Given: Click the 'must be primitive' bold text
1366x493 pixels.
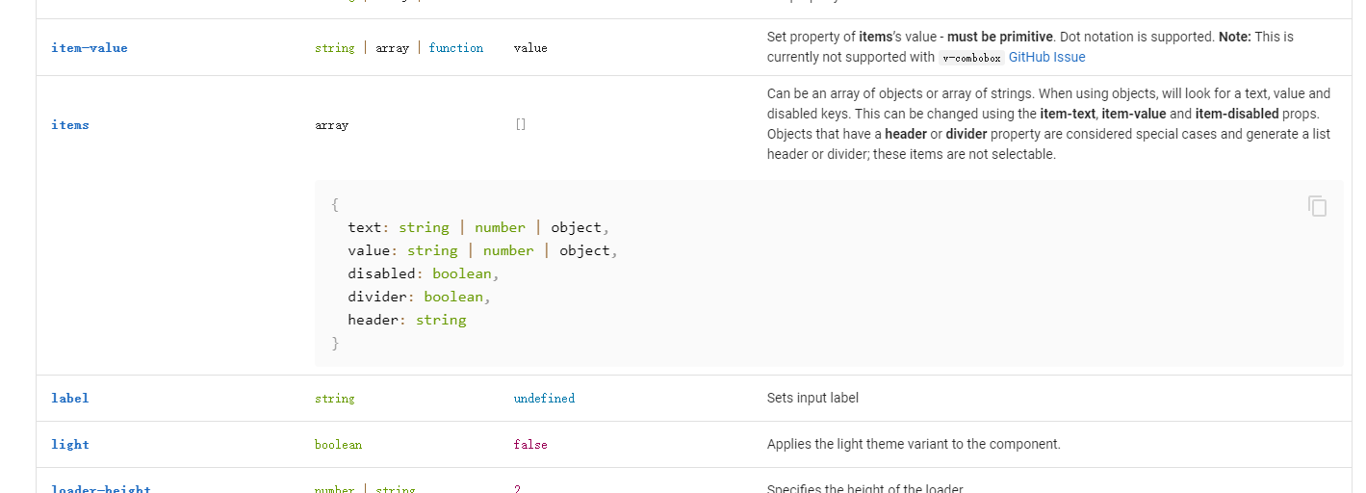Looking at the screenshot, I should (x=999, y=37).
